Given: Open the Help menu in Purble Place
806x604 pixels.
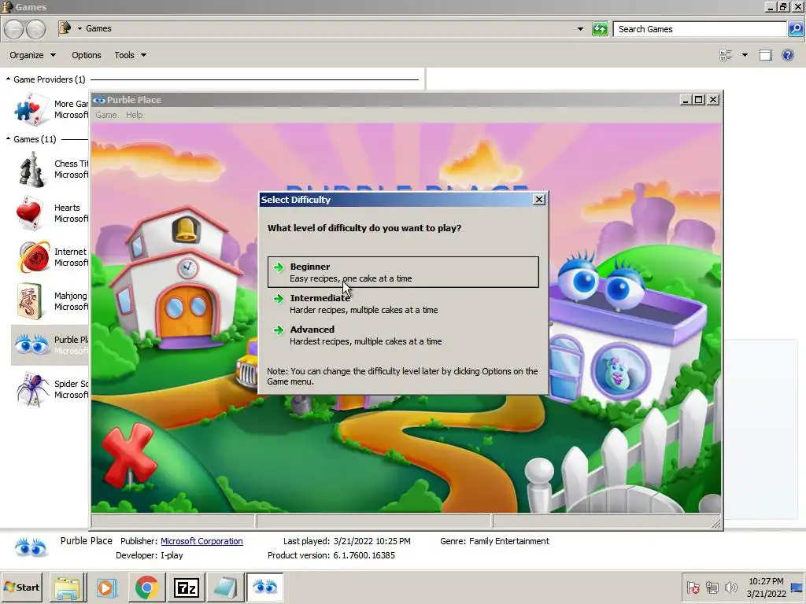Looking at the screenshot, I should tap(134, 115).
